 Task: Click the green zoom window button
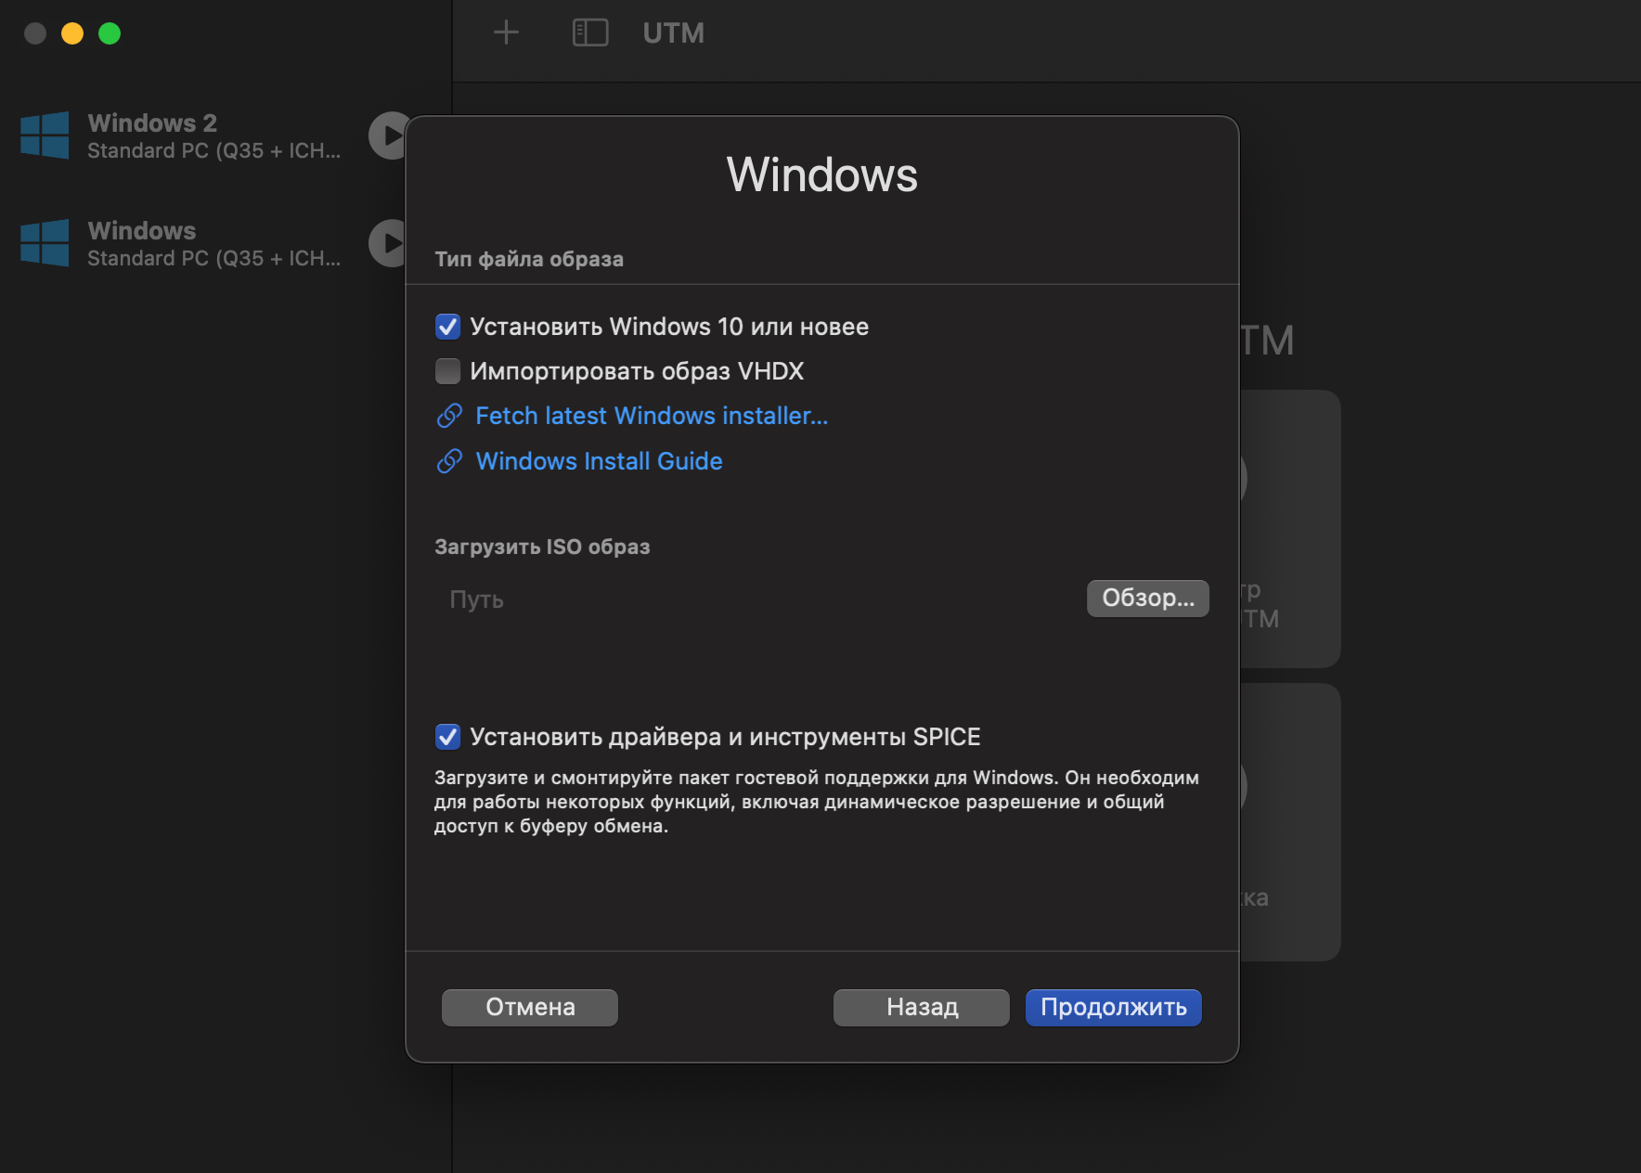[x=110, y=33]
